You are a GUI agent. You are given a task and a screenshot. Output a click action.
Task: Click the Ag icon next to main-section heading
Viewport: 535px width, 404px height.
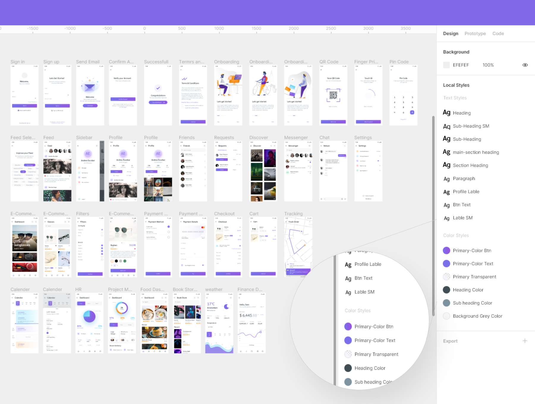pos(446,152)
